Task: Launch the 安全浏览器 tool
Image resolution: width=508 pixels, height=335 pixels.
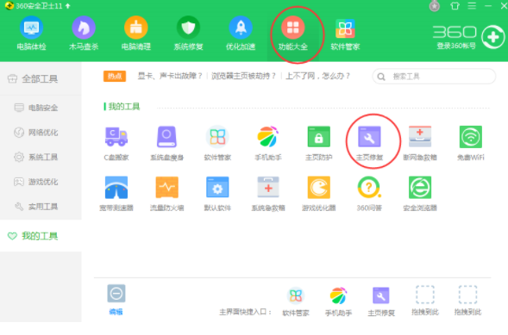Action: click(x=420, y=194)
